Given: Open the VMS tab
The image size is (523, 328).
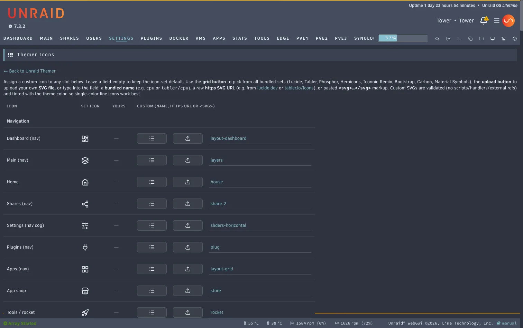Looking at the screenshot, I should pyautogui.click(x=201, y=38).
